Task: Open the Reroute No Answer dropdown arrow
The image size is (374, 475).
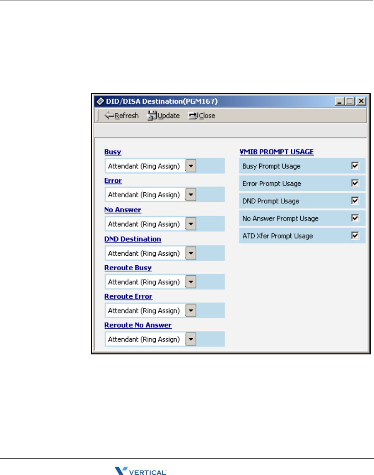Action: point(191,339)
